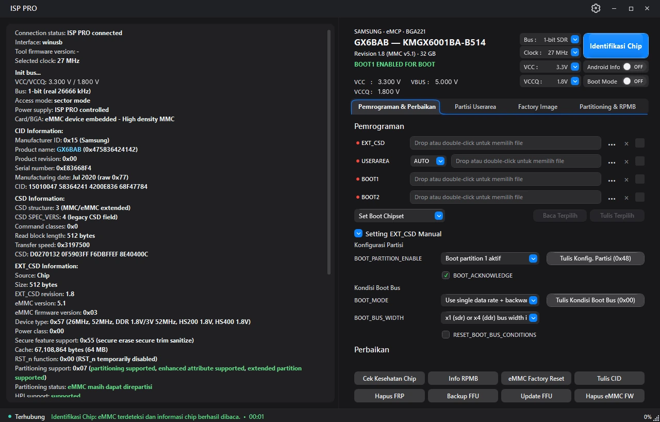Screen dimensions: 660x422
Task: Toggle Android Info switch
Action: [x=633, y=67]
